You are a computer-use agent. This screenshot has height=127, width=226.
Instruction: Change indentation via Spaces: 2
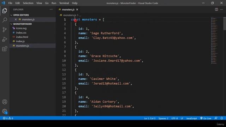[x=163, y=118]
